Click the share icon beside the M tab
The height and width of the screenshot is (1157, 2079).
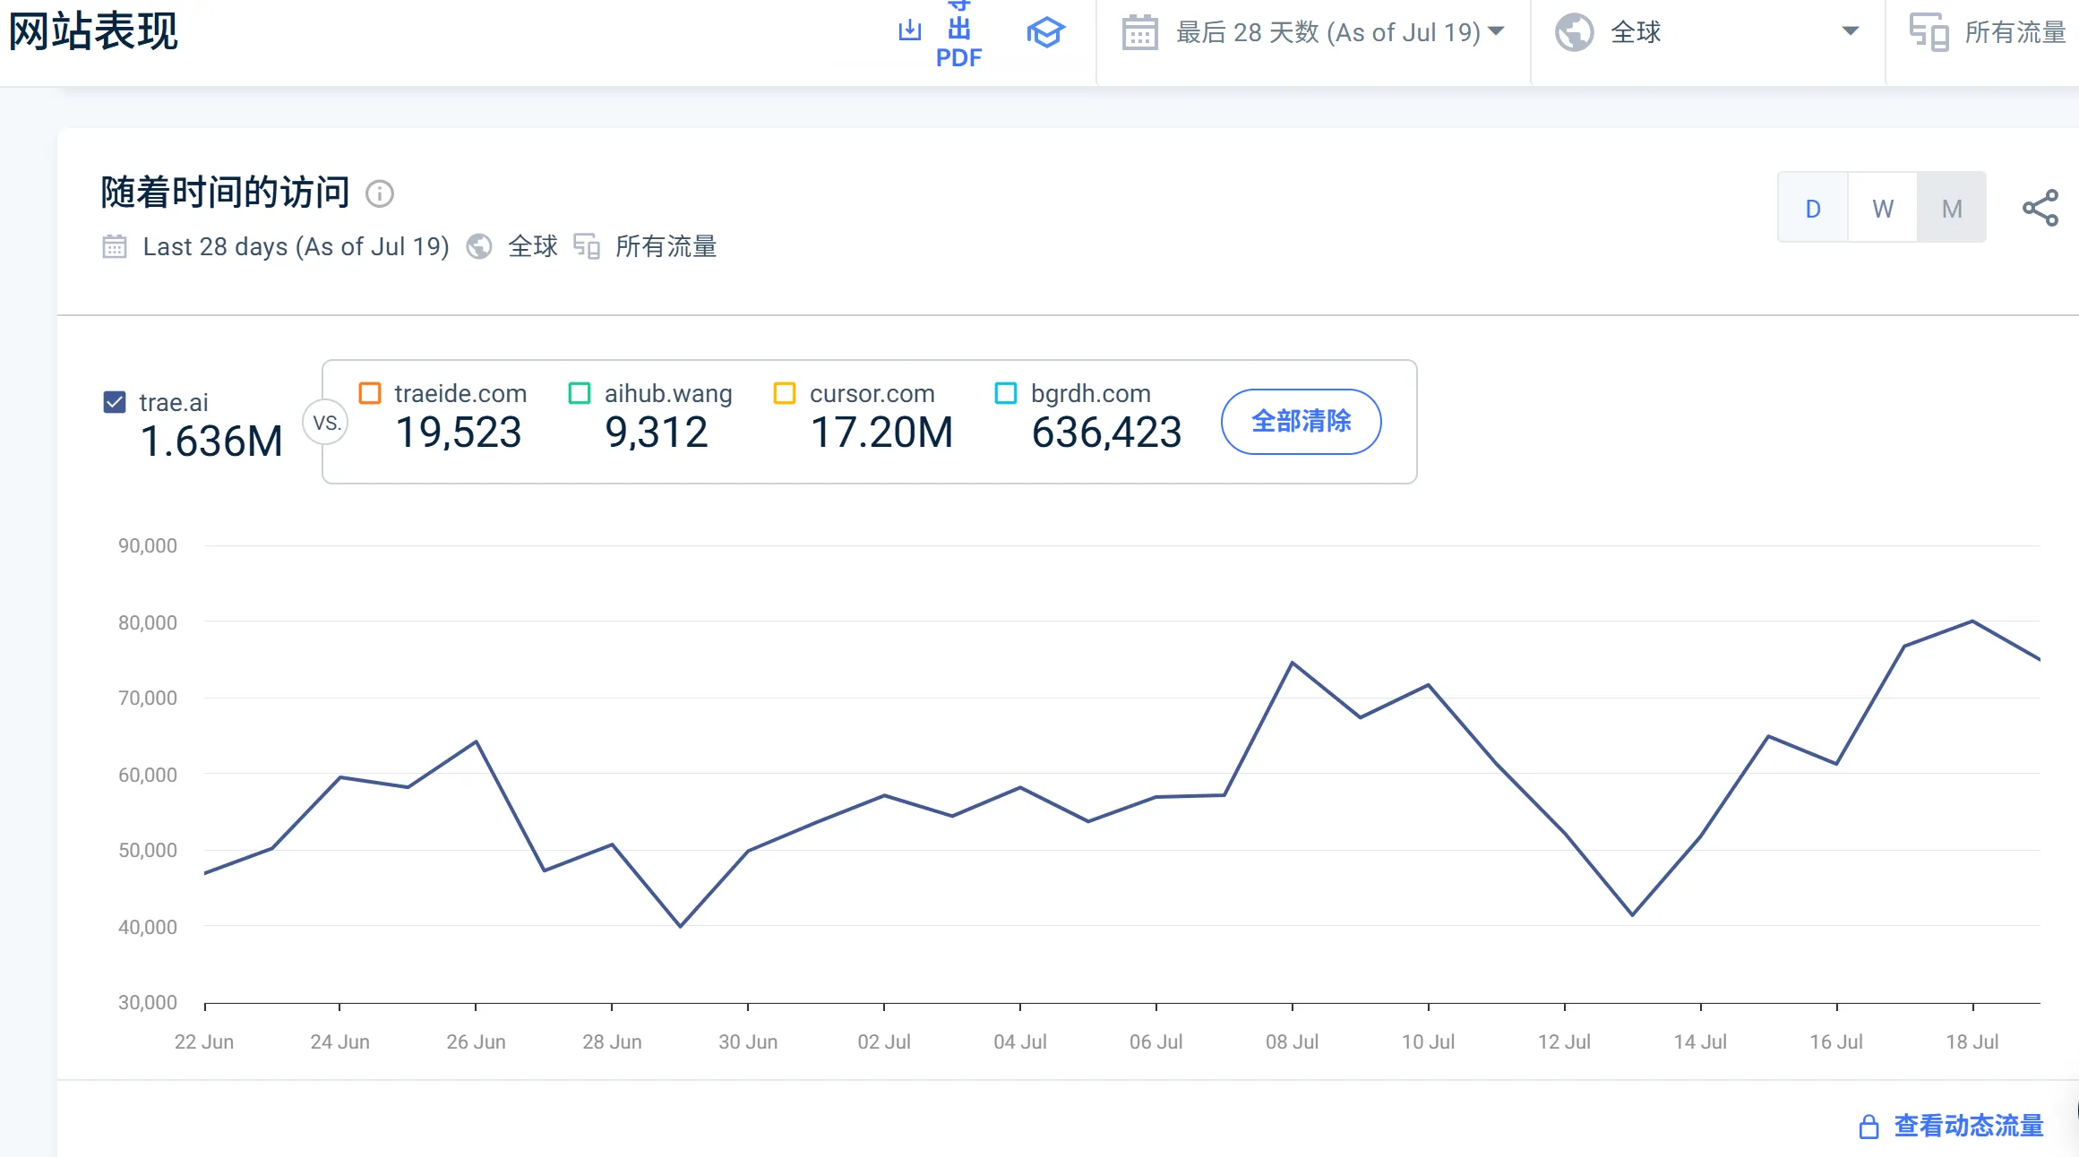coord(2040,208)
